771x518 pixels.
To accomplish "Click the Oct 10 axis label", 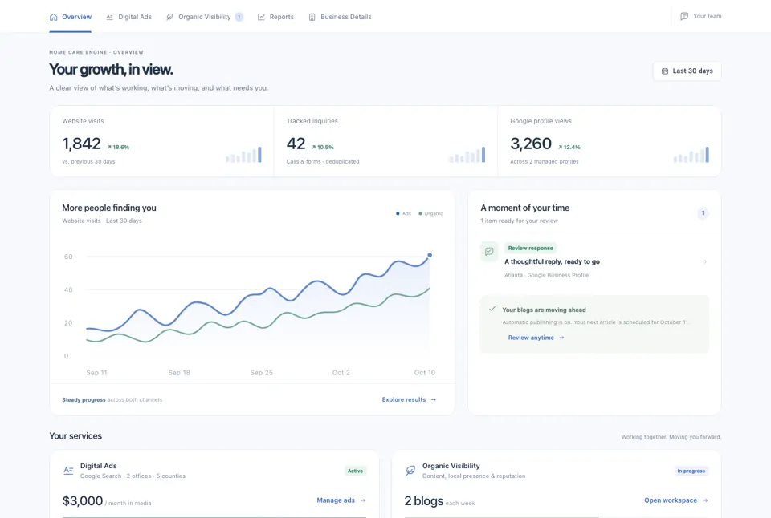I will tap(425, 373).
